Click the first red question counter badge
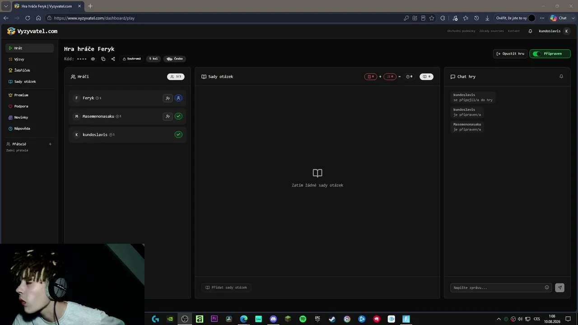Image resolution: width=578 pixels, height=325 pixels. click(x=371, y=77)
